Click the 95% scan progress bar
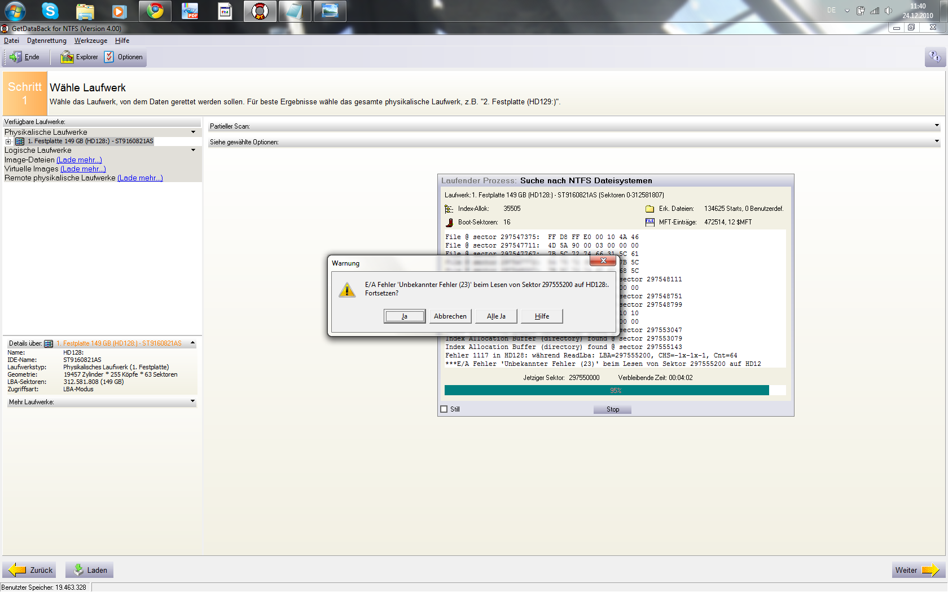 tap(615, 391)
